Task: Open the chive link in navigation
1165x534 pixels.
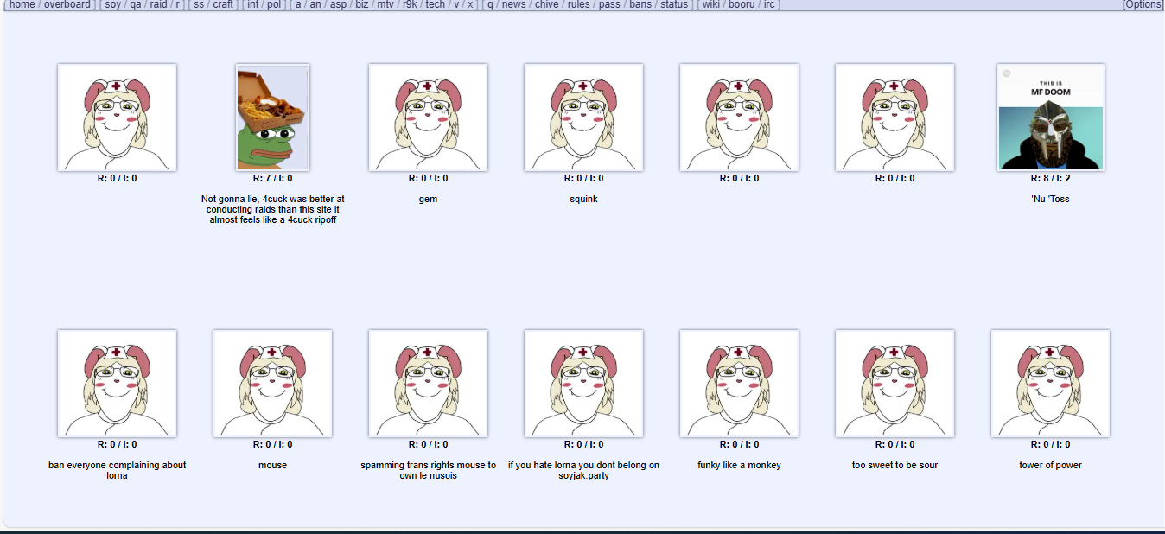Action: (546, 4)
